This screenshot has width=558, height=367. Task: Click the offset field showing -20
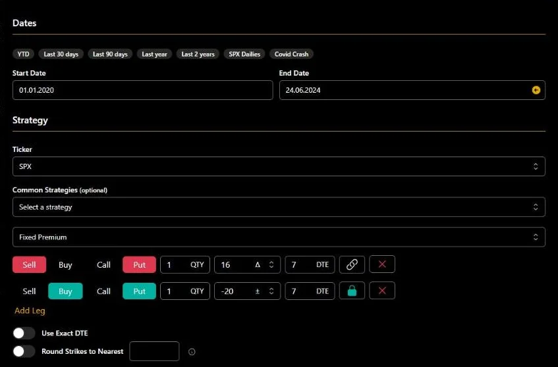click(247, 291)
